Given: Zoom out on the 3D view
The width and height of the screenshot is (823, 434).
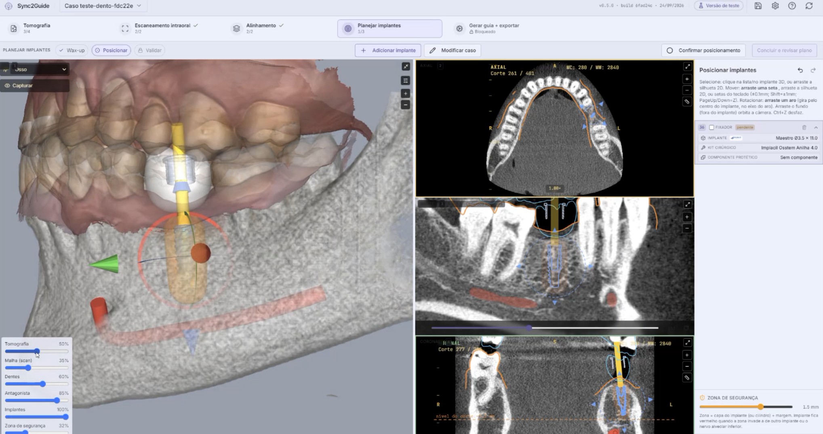Looking at the screenshot, I should 406,105.
